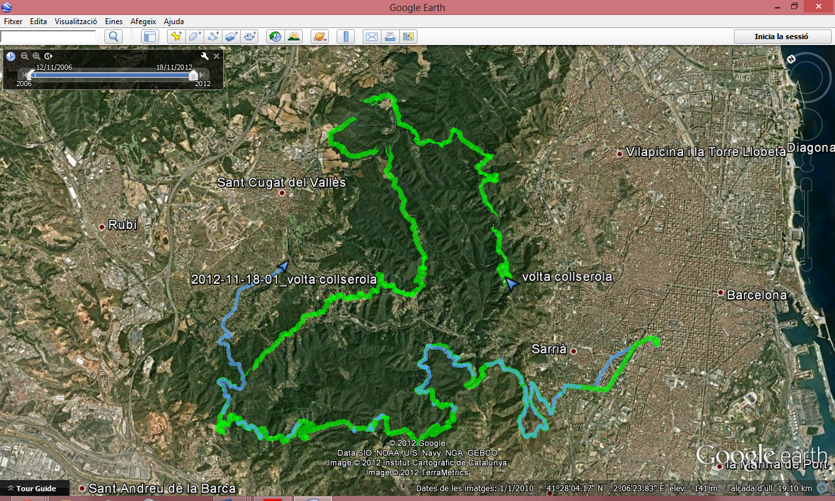This screenshot has height=501, width=835.
Task: Add an image overlay icon
Action: (x=231, y=37)
